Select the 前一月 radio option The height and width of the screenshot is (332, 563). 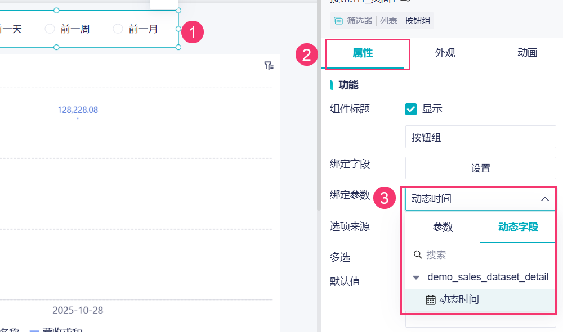(x=118, y=29)
